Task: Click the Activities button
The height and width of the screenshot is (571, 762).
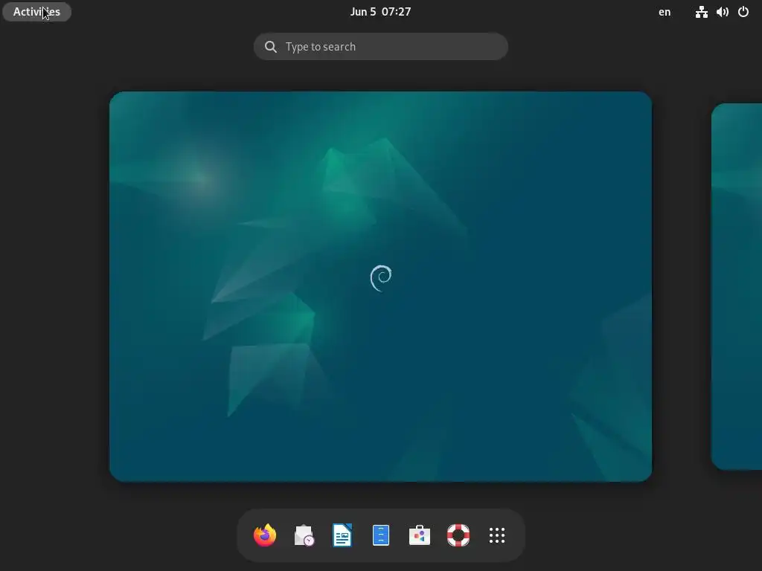Action: click(37, 12)
